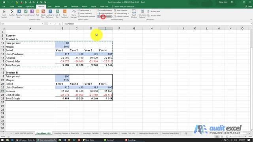This screenshot has width=253, height=142.
Task: Click Evaluate Formula
Action: click(121, 17)
